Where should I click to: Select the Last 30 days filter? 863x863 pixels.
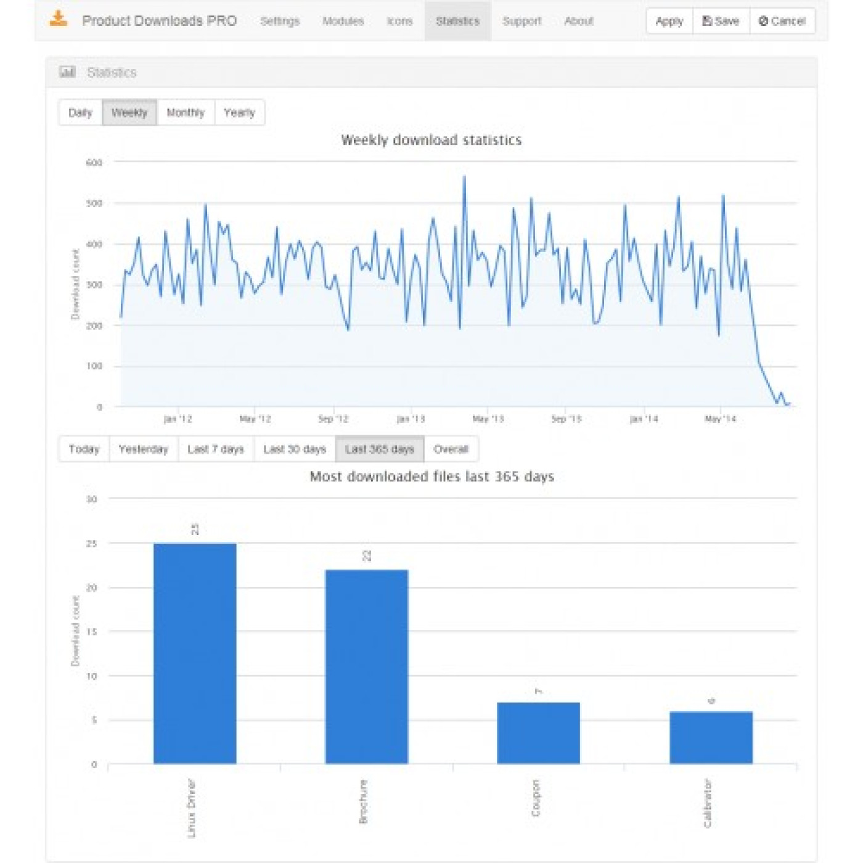click(295, 449)
